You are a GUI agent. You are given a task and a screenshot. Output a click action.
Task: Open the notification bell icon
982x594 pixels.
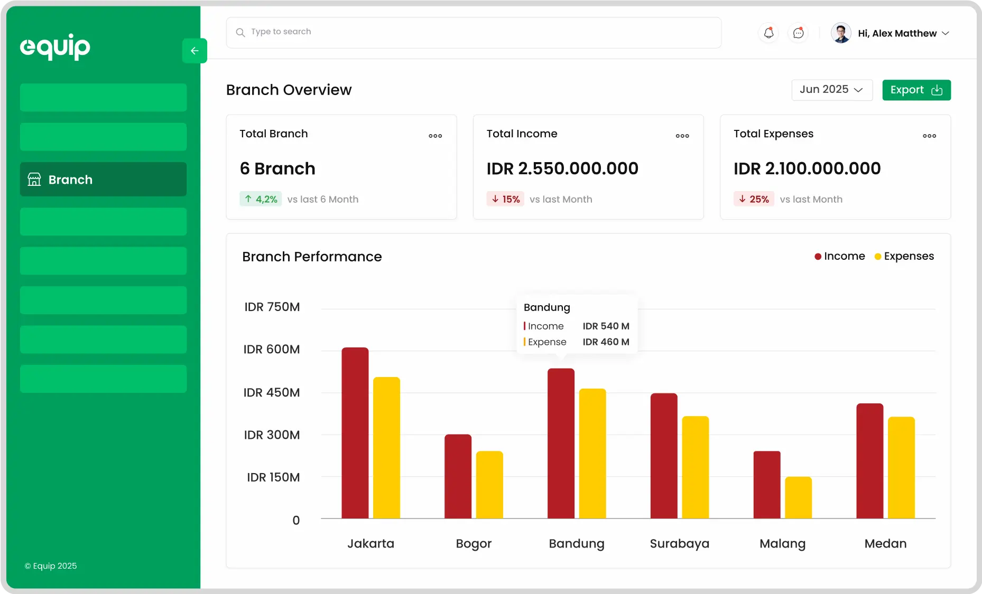[768, 32]
